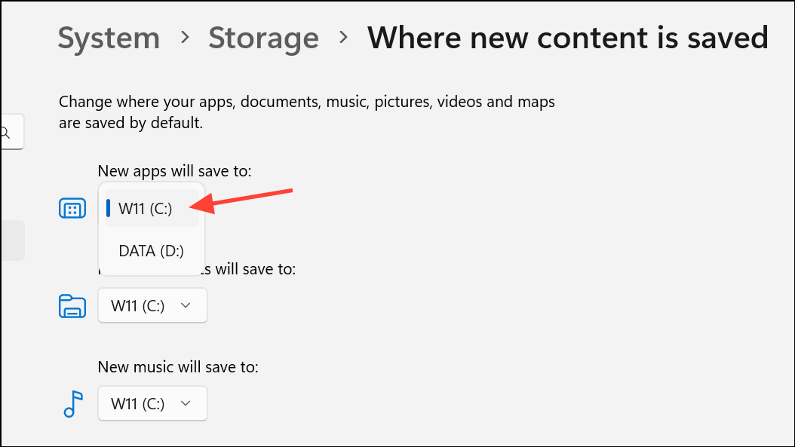795x447 pixels.
Task: Click the apps icon beside the drive list
Action: coord(72,208)
